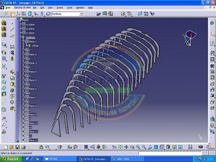
Task: Click the Pad icon on right toolbar
Action: pyautogui.click(x=212, y=53)
